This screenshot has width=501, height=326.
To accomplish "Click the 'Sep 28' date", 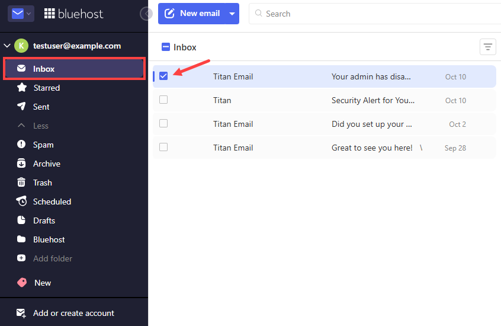I will point(455,148).
